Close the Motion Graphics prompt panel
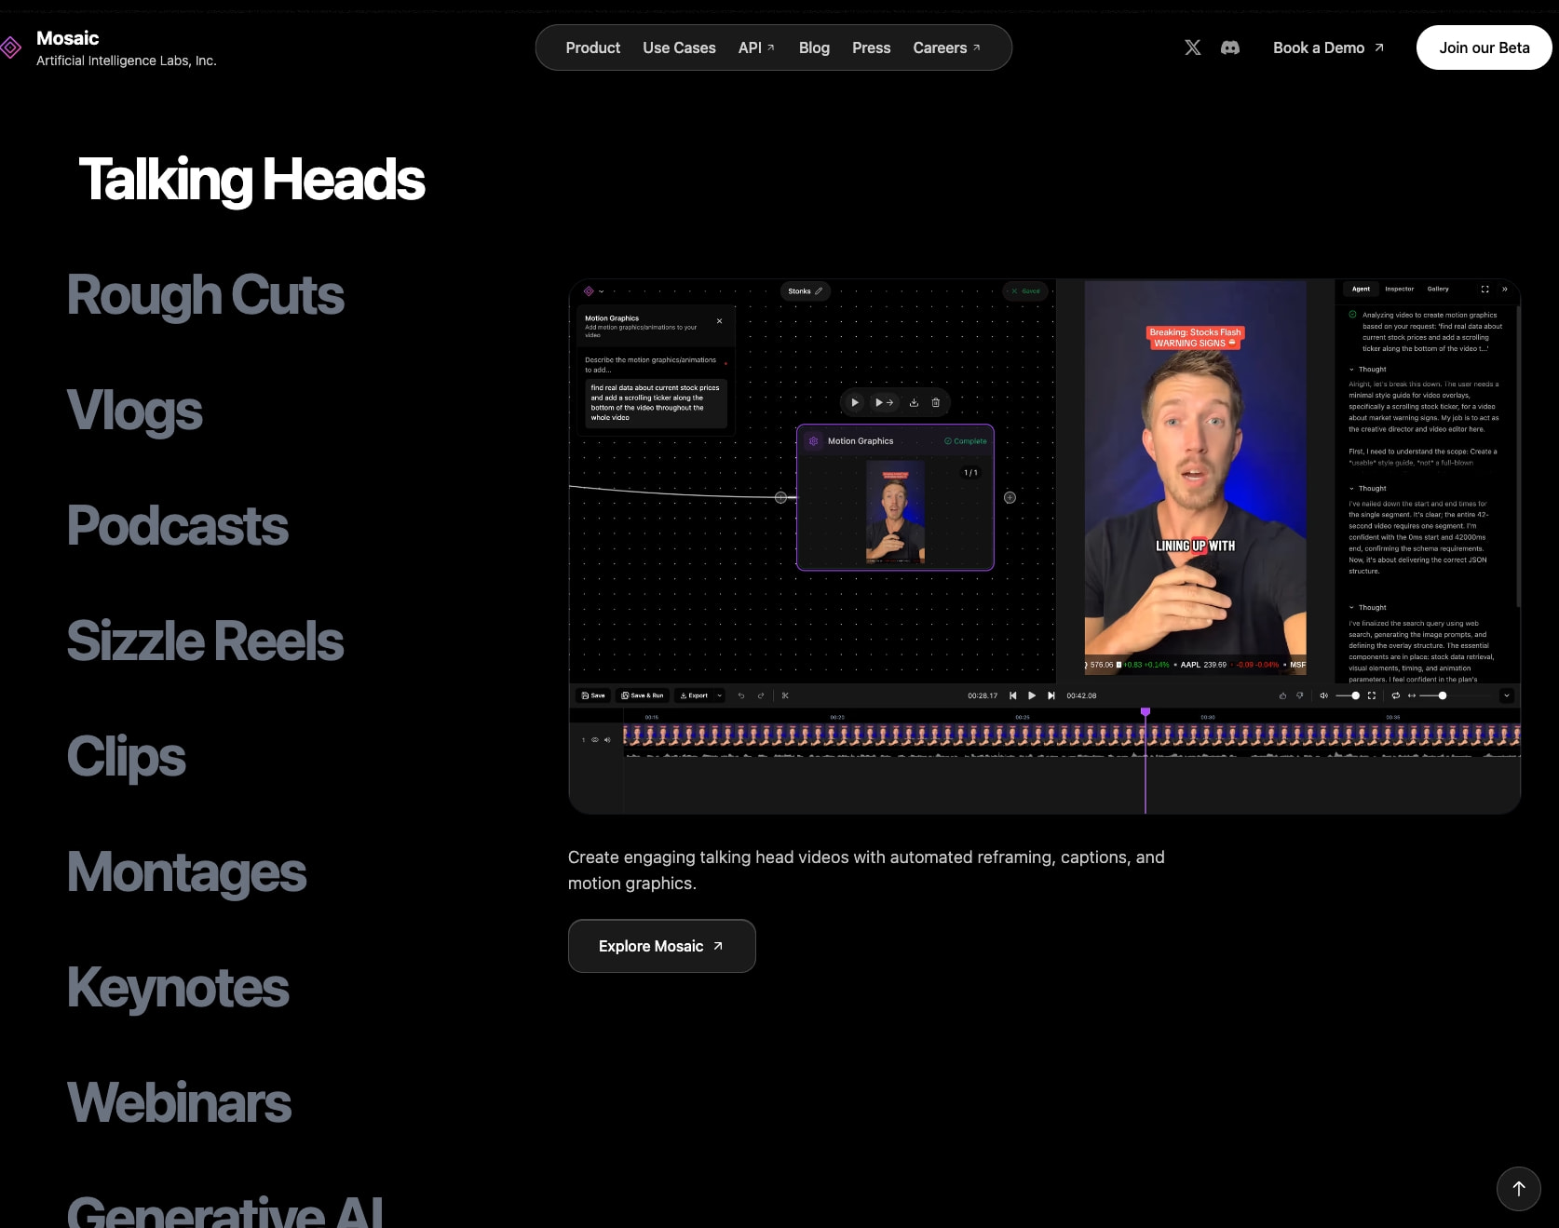 click(x=719, y=321)
